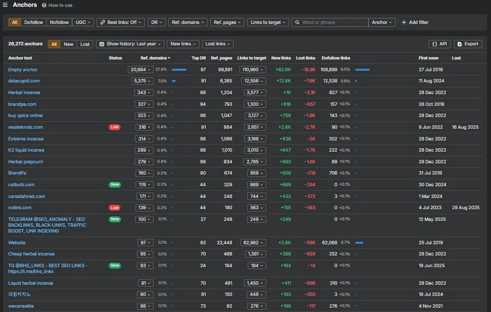Click the plus icon for Add filter
The width and height of the screenshot is (491, 312).
coord(404,22)
